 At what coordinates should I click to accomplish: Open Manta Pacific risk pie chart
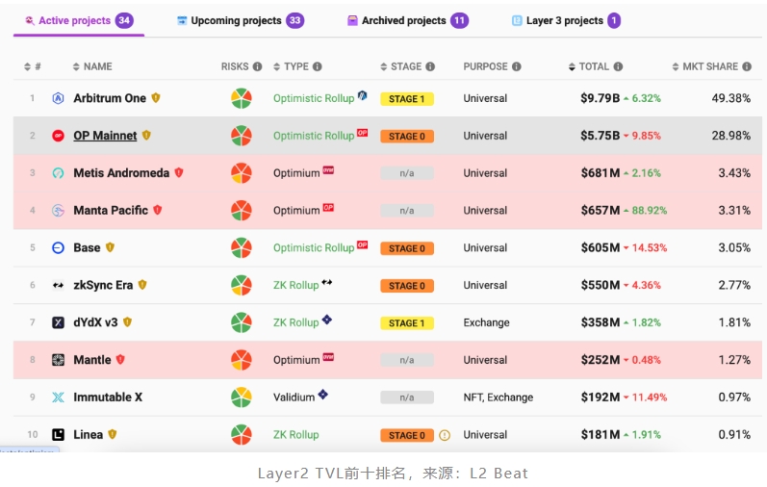[x=242, y=211]
